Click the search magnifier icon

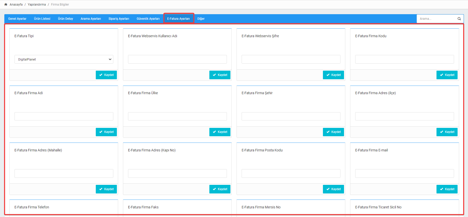459,19
